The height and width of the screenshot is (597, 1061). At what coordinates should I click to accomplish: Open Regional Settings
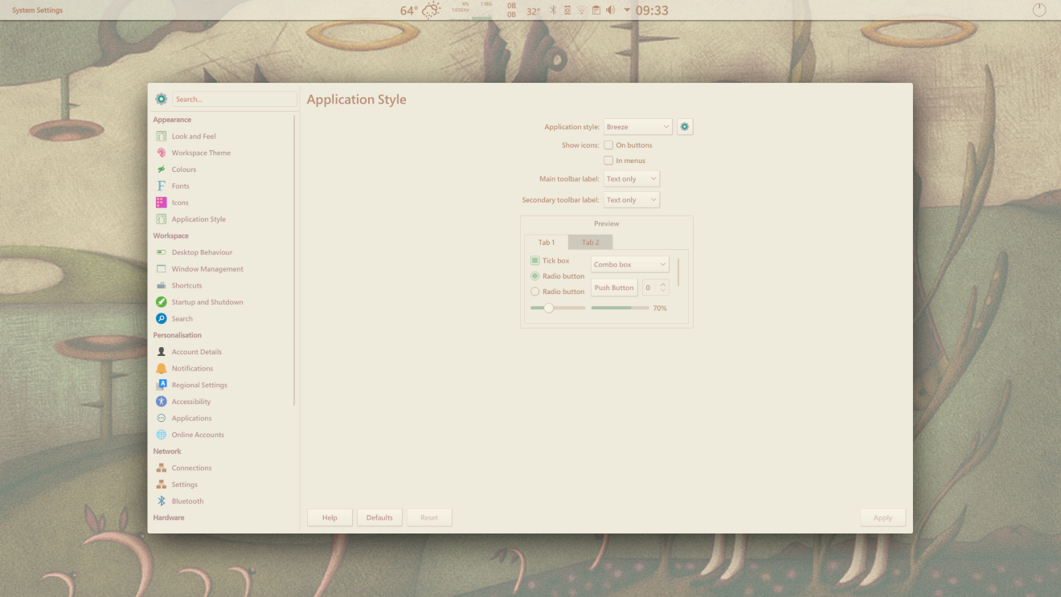223,385
